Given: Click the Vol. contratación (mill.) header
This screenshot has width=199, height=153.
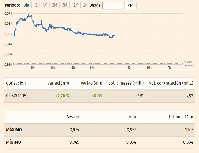Looking at the screenshot, I should 171,83.
